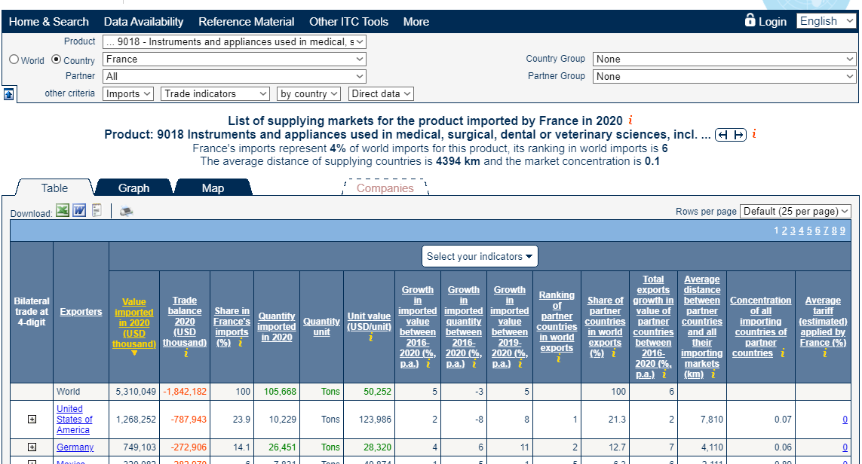This screenshot has height=464, width=862.
Task: Show info for Share of partner countries in world exports
Action: [614, 353]
